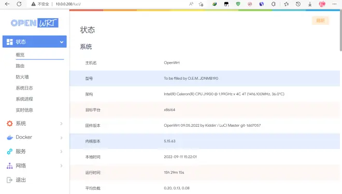This screenshot has height=194, width=342.
Task: Click the 运行时间 row label
Action: coord(93,173)
